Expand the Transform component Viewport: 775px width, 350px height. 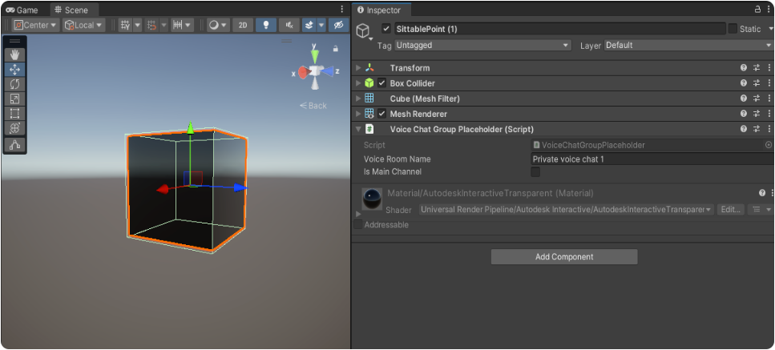[x=358, y=68]
